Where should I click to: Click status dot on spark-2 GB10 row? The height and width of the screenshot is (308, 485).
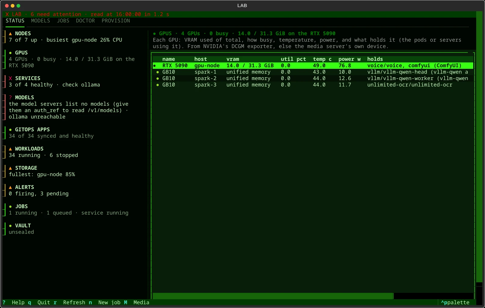point(157,79)
